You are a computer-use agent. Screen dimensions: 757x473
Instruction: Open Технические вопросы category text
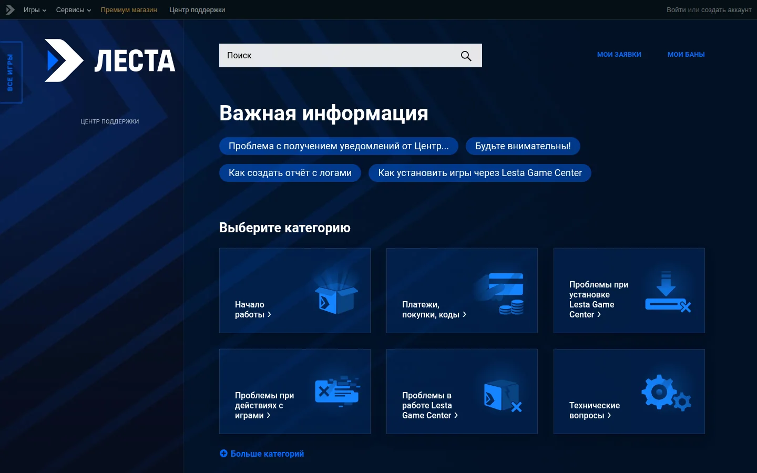(595, 410)
